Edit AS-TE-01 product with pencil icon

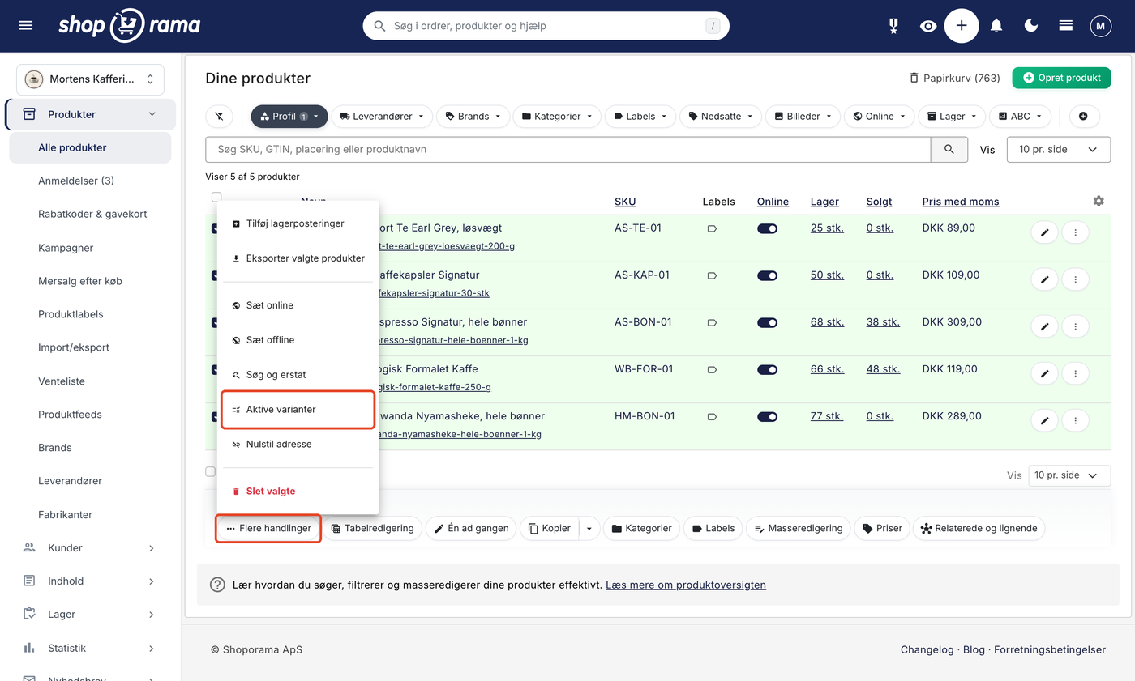pyautogui.click(x=1045, y=232)
